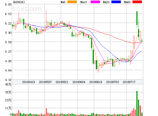Click the red volume spike near 20180507
158x116 pixels.
(46, 112)
